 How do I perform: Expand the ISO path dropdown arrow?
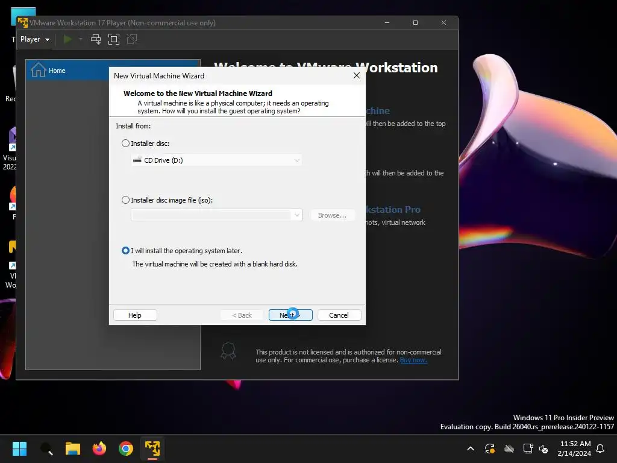[297, 215]
